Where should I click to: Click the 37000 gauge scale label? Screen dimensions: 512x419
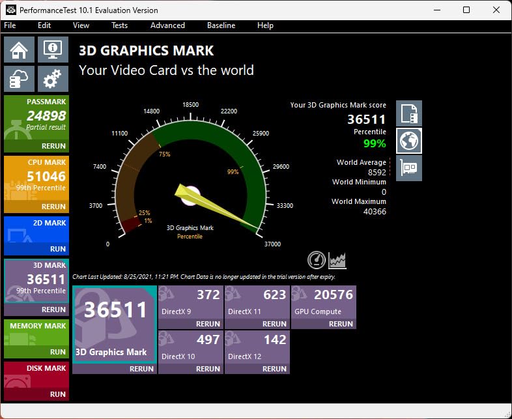point(272,244)
